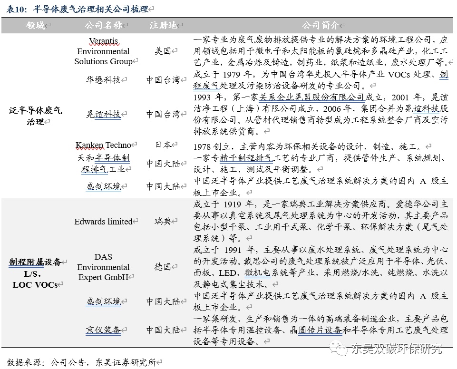Select the 泛半导体废气治理 category cell
457x369 pixels.
(x=35, y=116)
